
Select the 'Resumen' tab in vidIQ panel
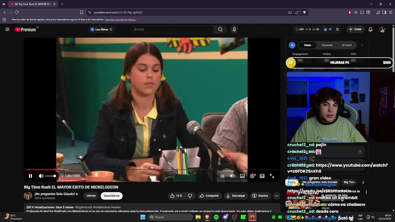click(x=327, y=45)
